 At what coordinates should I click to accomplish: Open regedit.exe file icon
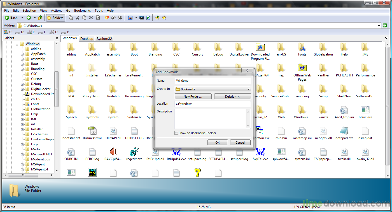pos(134,152)
